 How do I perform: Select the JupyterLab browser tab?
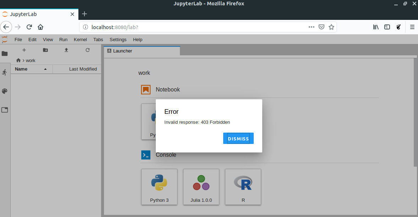point(39,14)
